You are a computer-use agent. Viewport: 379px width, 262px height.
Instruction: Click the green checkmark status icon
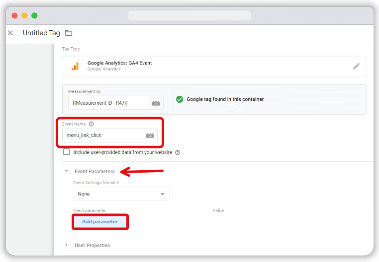pos(180,99)
